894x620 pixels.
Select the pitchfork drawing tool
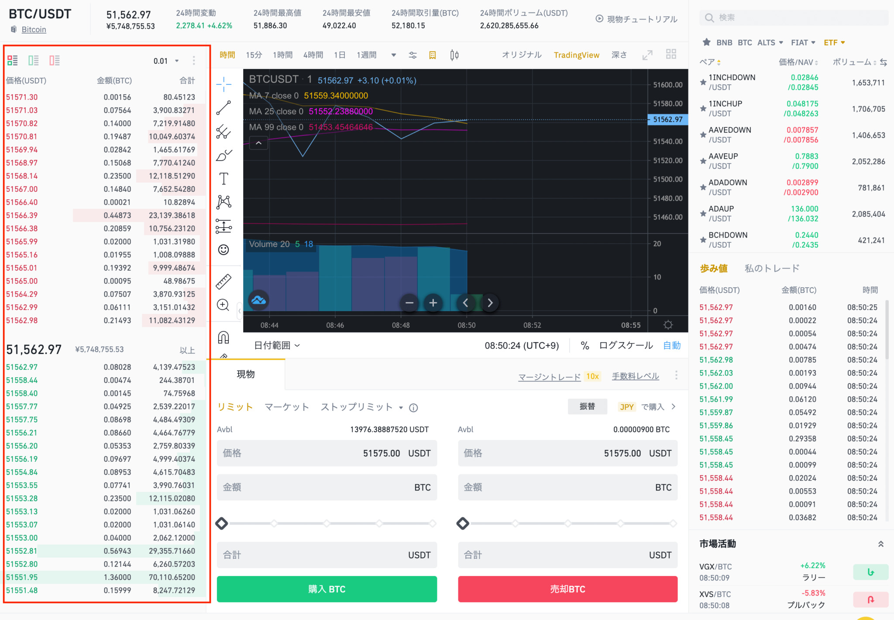pyautogui.click(x=223, y=131)
